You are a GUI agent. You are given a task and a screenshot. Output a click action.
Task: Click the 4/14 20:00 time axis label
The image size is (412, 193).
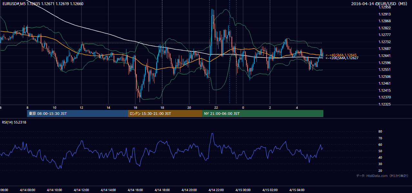tap(189, 190)
